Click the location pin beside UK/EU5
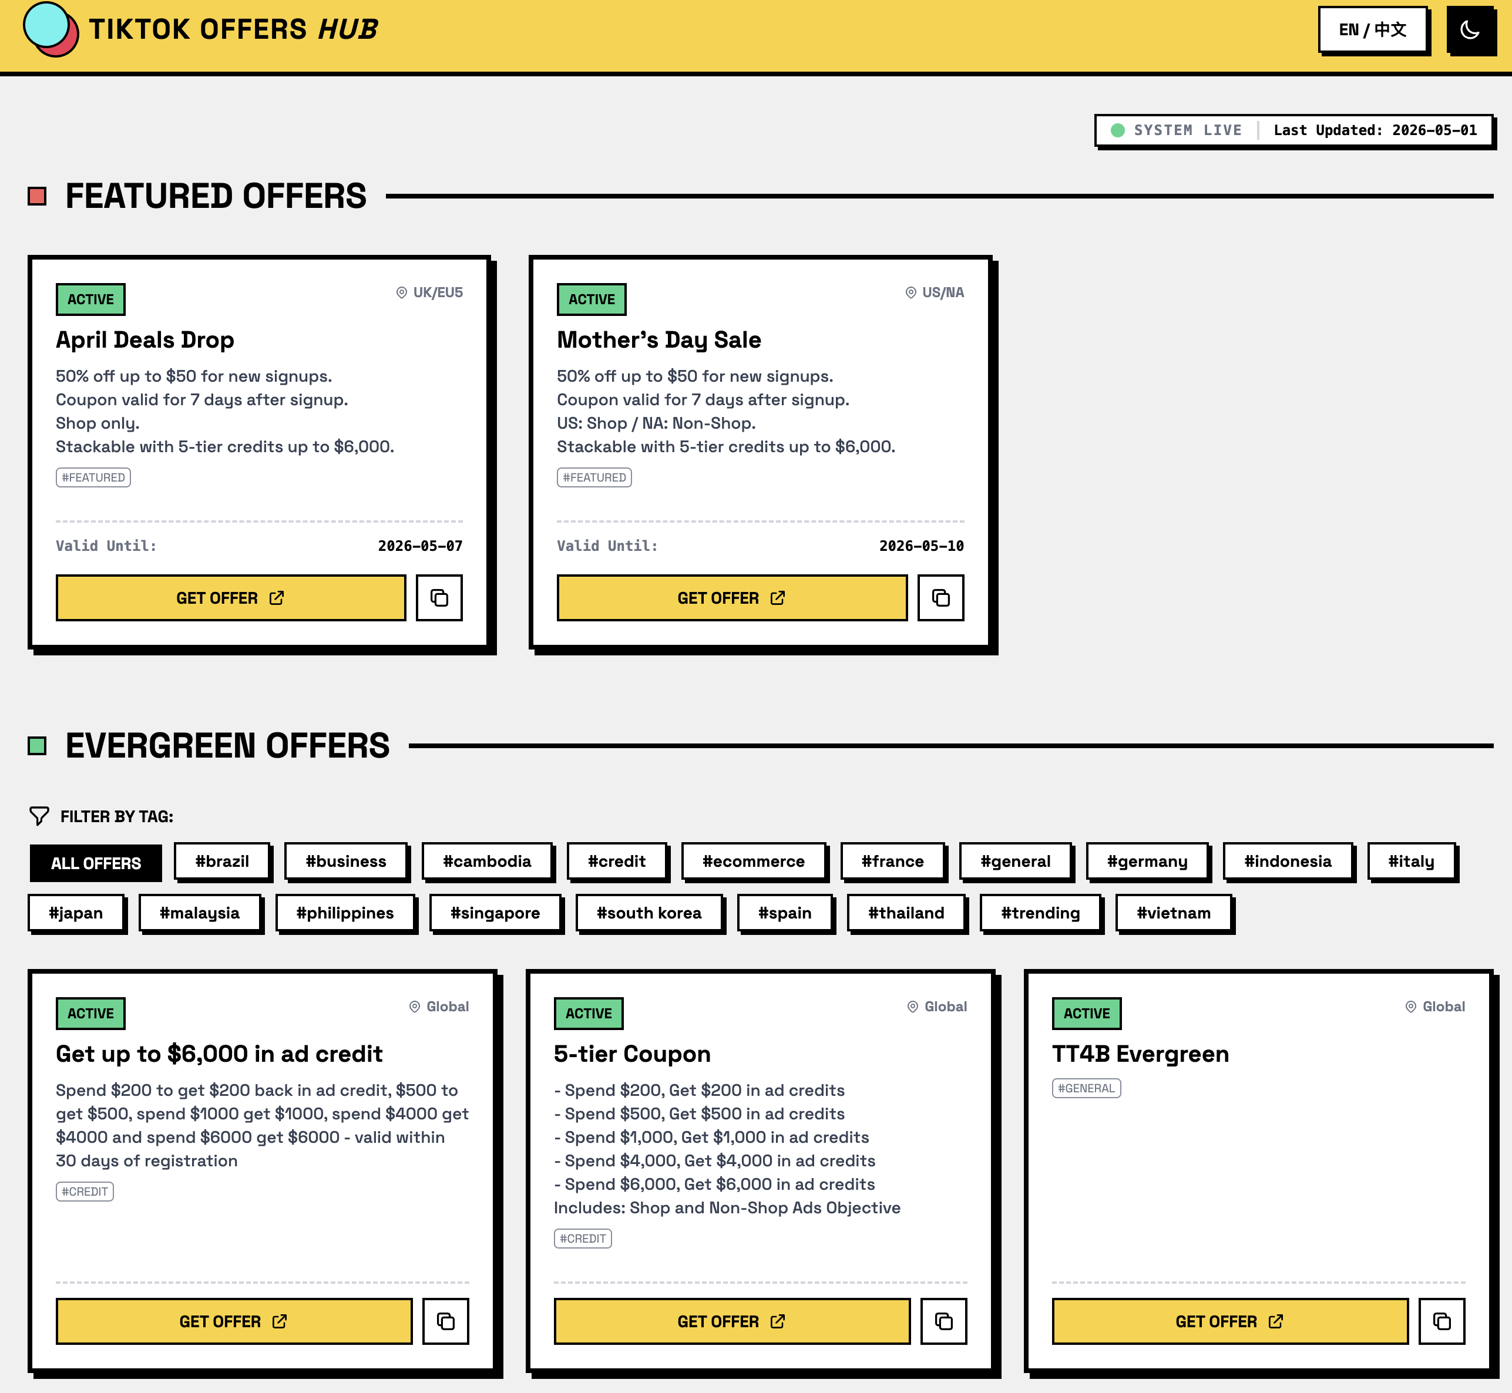 [401, 292]
